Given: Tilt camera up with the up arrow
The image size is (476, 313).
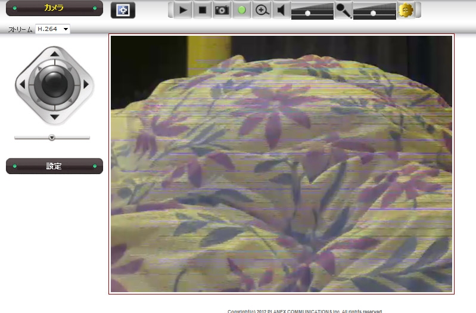Looking at the screenshot, I should pyautogui.click(x=55, y=54).
